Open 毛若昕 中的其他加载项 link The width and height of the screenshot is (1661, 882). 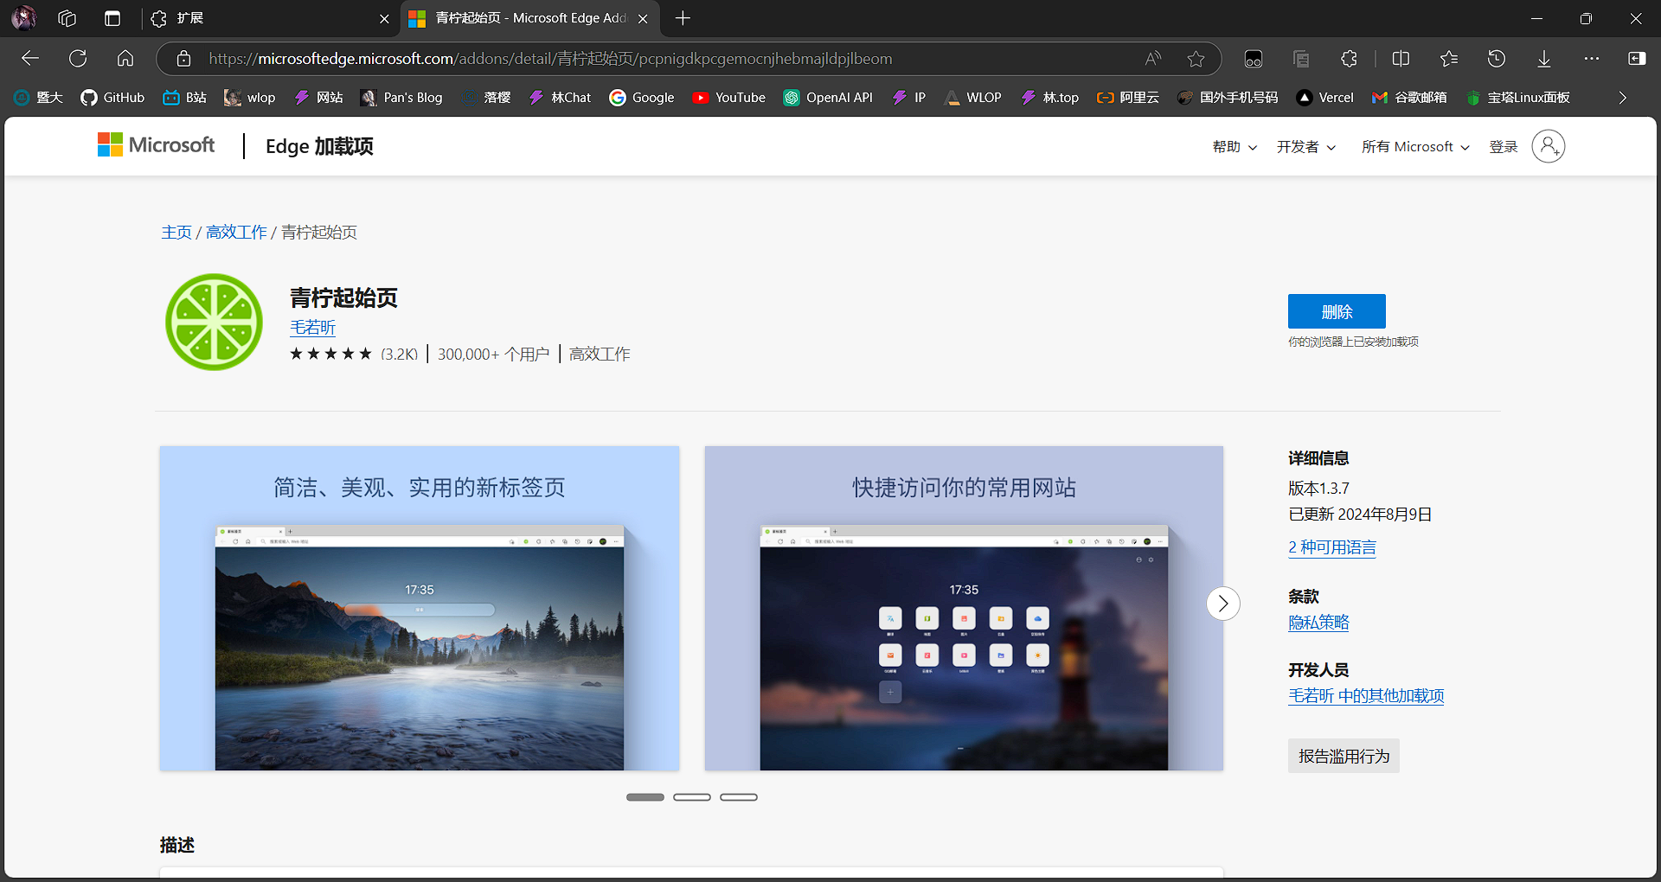point(1366,696)
